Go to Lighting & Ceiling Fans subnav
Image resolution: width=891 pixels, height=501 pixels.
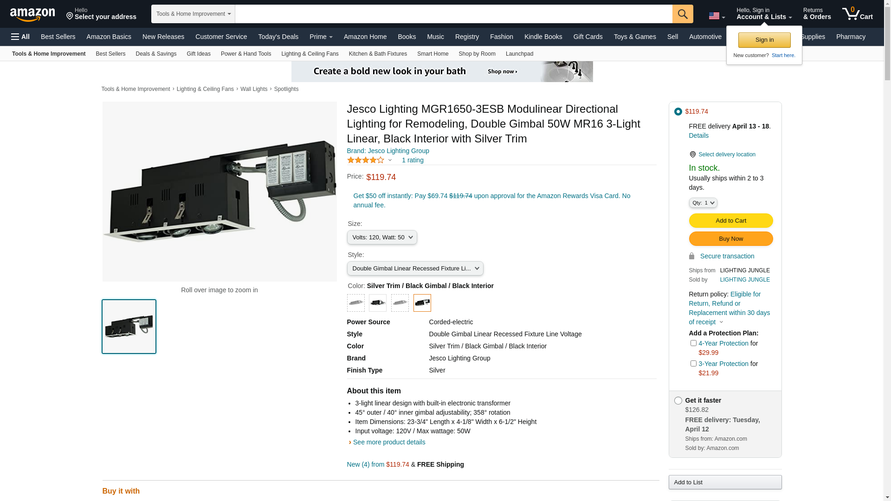310,54
